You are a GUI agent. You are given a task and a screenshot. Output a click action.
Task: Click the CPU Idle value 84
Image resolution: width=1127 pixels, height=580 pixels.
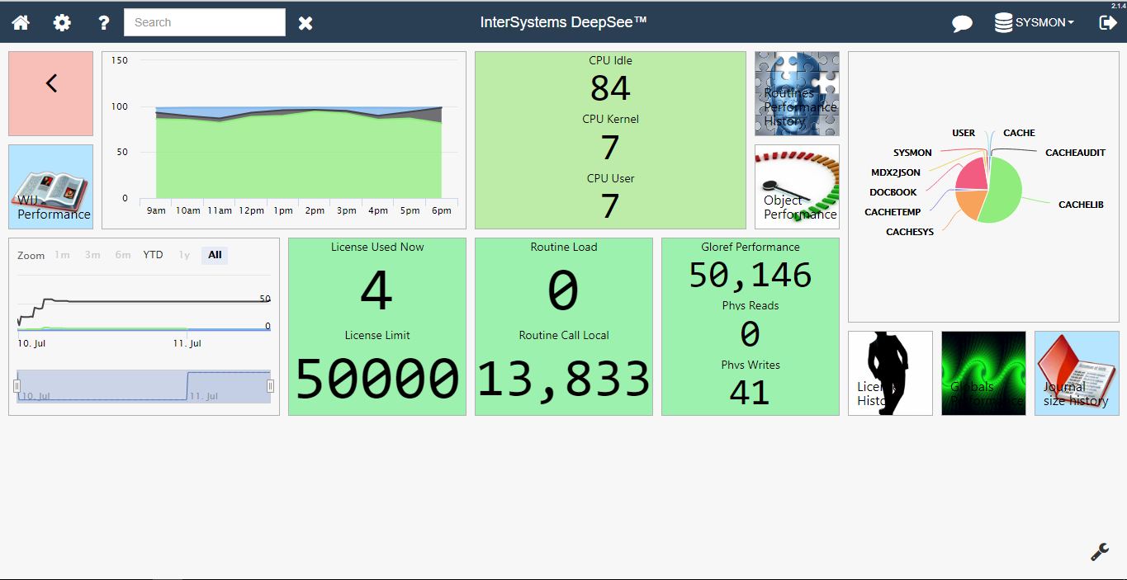coord(610,88)
